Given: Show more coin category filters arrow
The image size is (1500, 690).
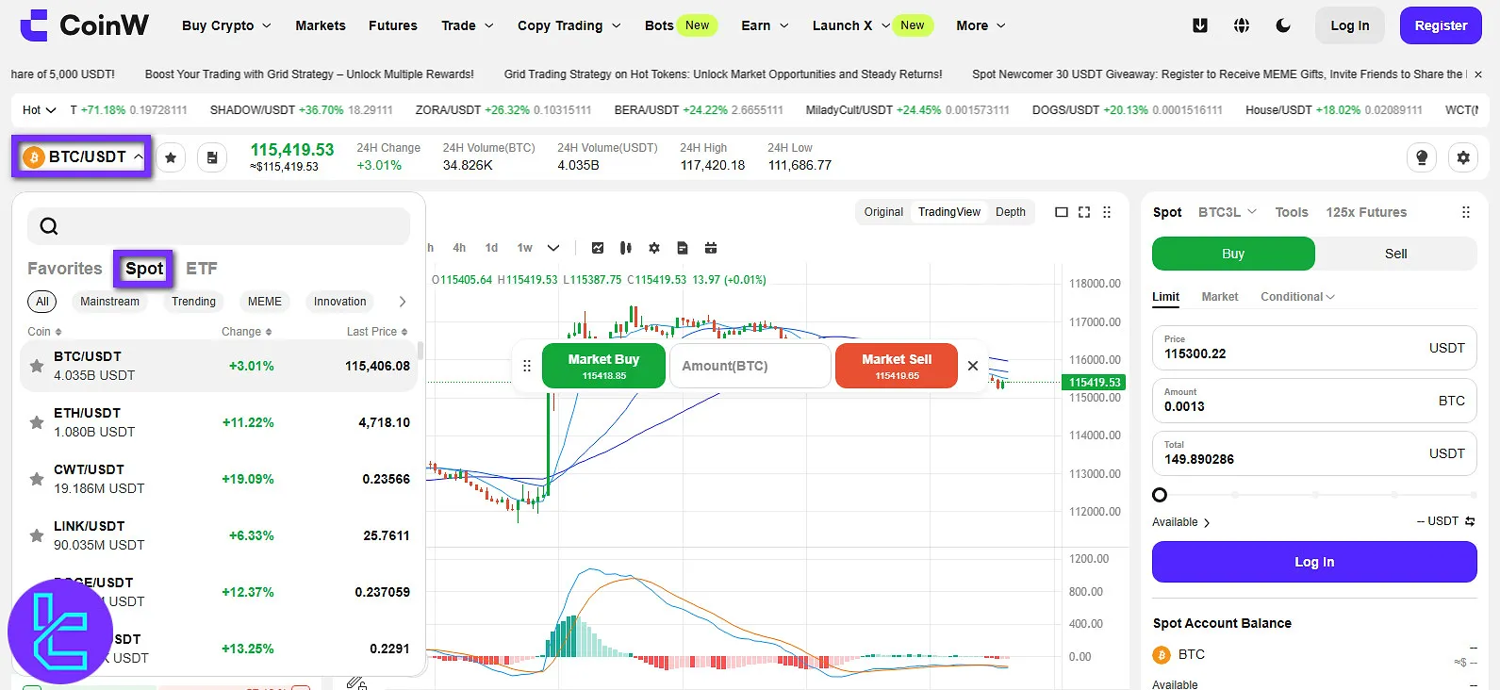Looking at the screenshot, I should 403,302.
